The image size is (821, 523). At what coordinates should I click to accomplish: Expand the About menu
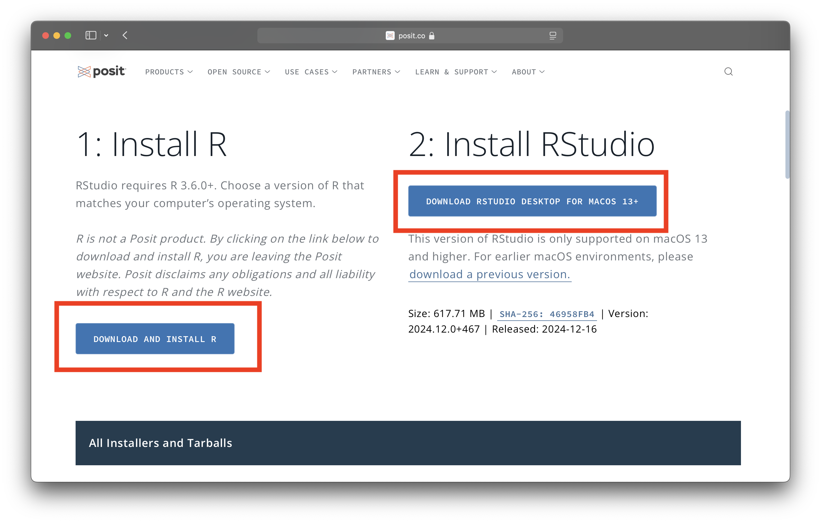point(528,72)
